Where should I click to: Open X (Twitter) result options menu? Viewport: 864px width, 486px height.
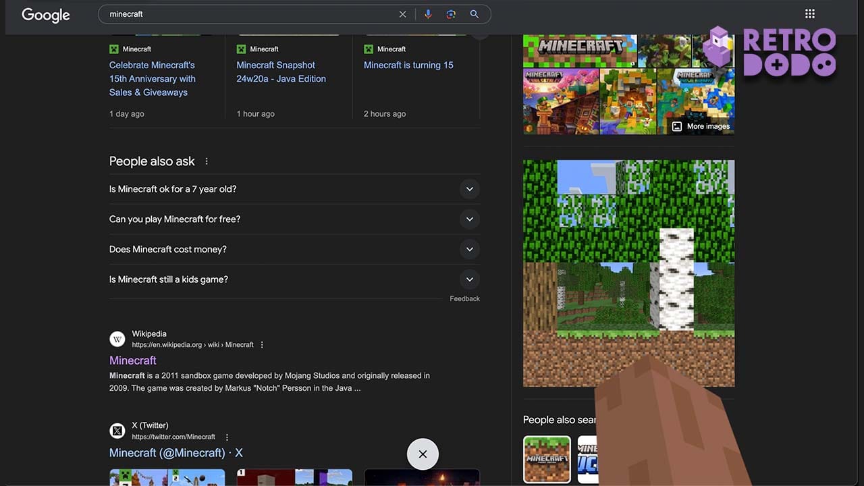(227, 437)
